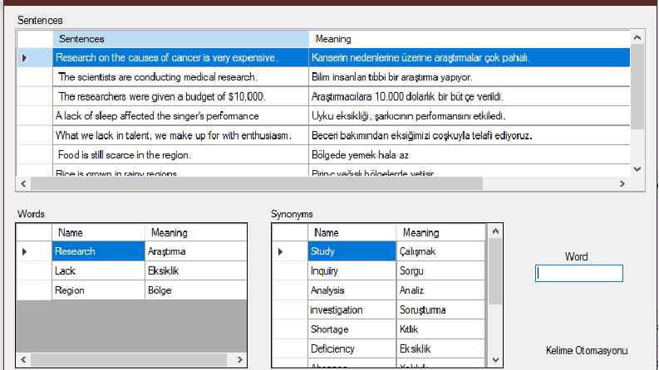Click the Synonyms grid scroll up arrow
The height and width of the screenshot is (370, 659).
[x=495, y=231]
